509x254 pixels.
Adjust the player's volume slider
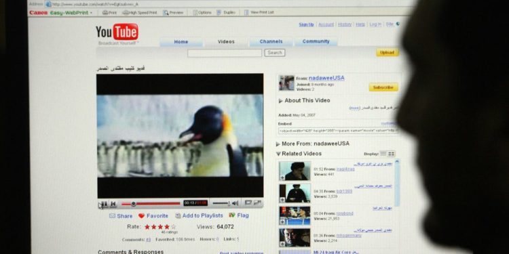[x=221, y=203]
